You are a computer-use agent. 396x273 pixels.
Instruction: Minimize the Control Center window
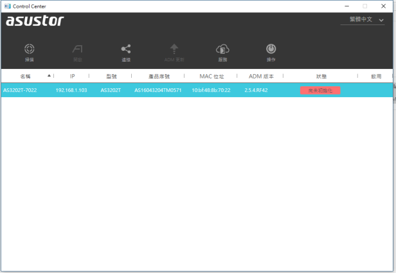tap(347, 6)
